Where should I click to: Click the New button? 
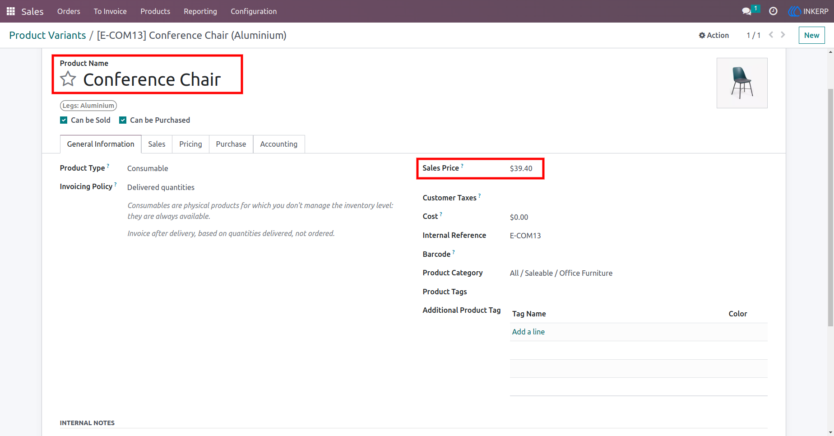pyautogui.click(x=811, y=35)
